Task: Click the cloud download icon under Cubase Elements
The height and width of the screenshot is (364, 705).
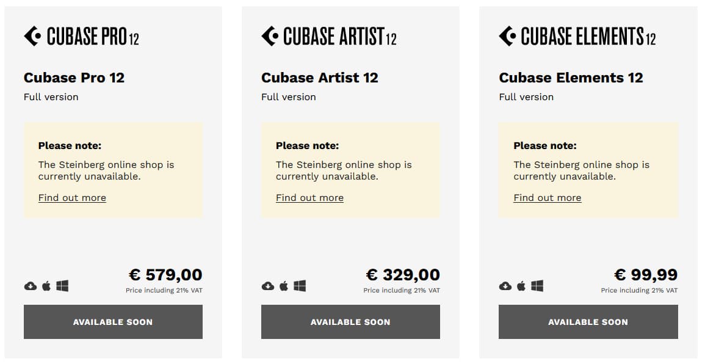Action: point(505,286)
